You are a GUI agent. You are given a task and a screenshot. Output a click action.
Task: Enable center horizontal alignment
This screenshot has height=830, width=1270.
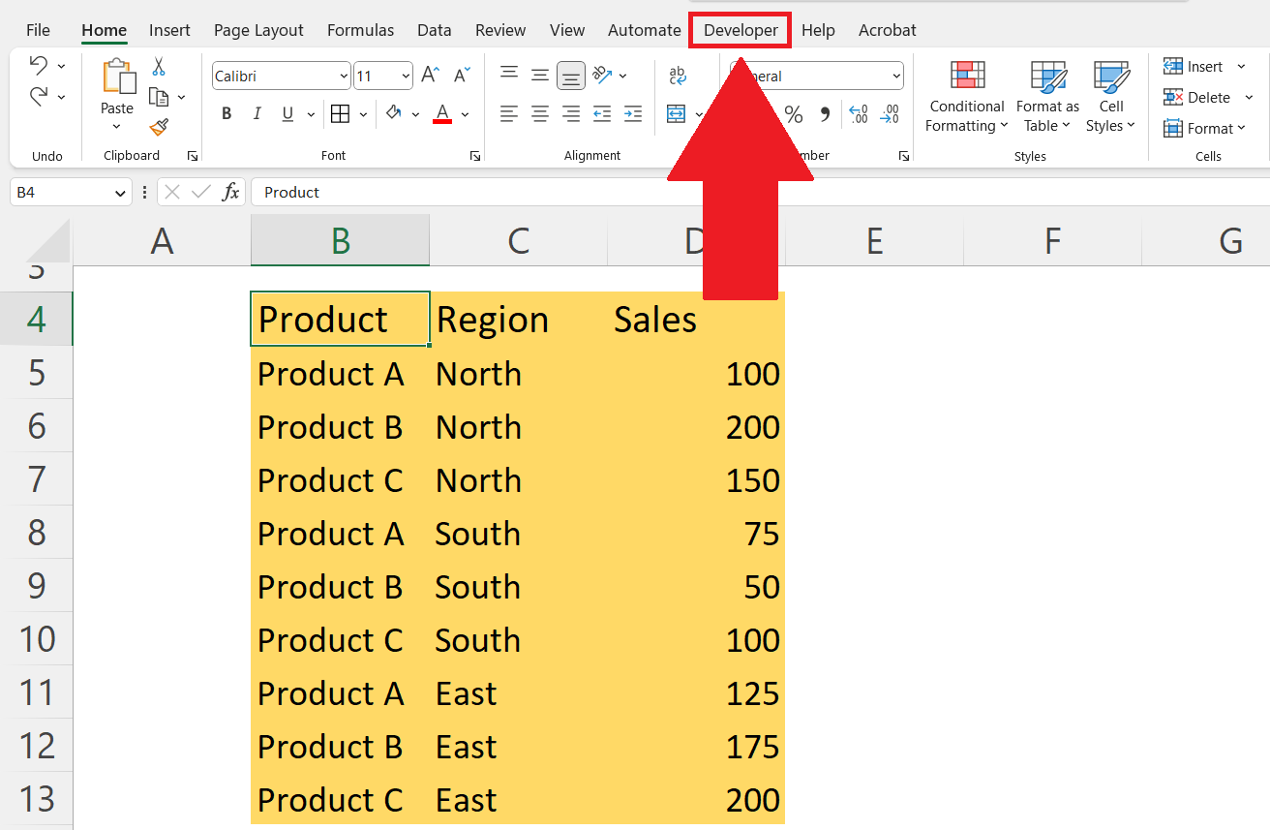[540, 114]
